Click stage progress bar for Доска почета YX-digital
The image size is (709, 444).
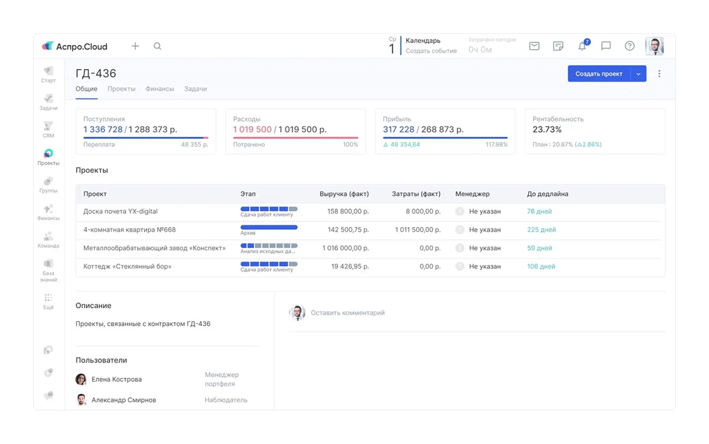[x=269, y=209]
